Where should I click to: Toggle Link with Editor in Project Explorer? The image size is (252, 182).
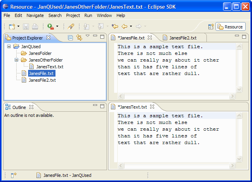click(79, 38)
